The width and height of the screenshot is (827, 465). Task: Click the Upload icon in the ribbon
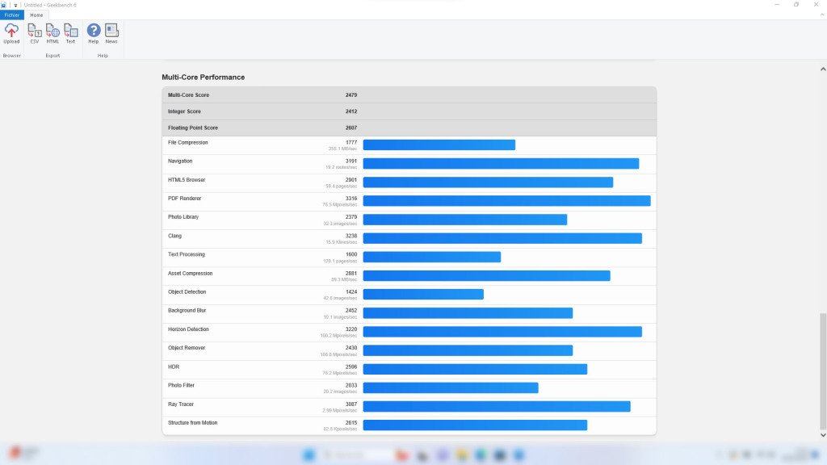click(11, 34)
